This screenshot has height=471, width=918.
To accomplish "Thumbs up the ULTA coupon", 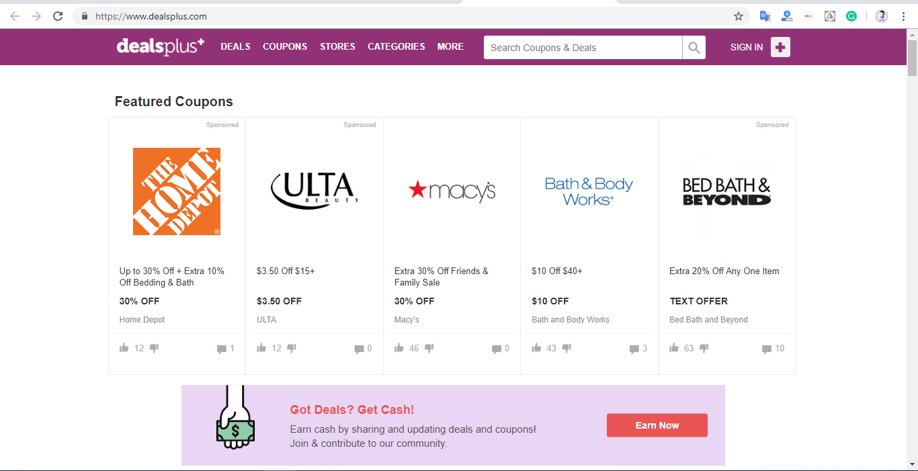I will [261, 348].
